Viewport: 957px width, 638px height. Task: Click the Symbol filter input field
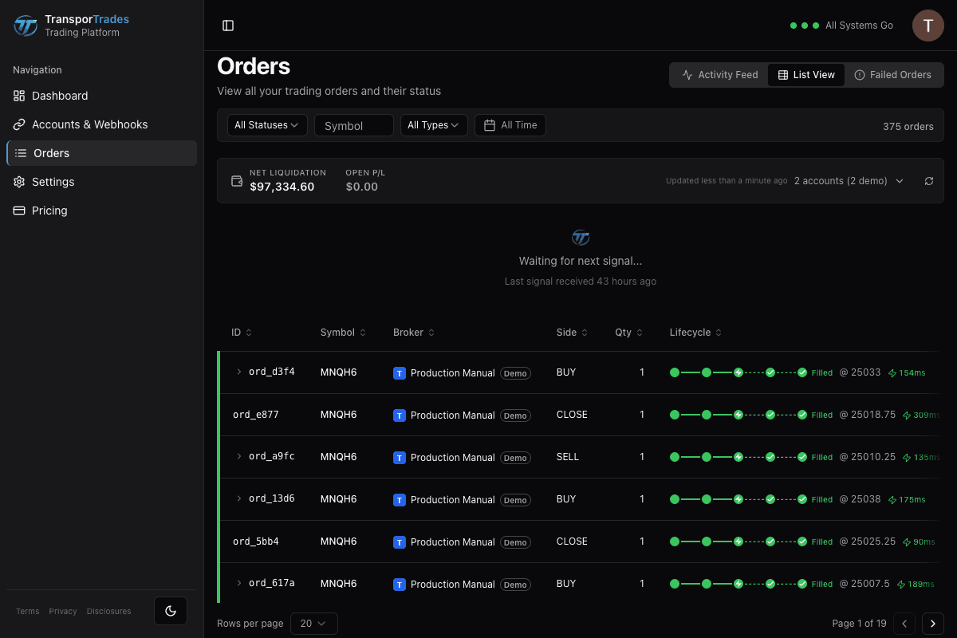(354, 125)
